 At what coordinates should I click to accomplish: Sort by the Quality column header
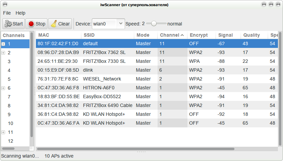pyautogui.click(x=254, y=35)
